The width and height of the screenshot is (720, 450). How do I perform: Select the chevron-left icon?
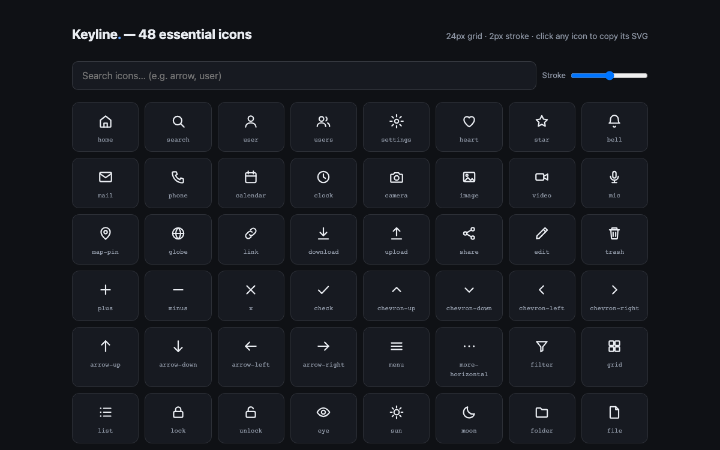542,296
